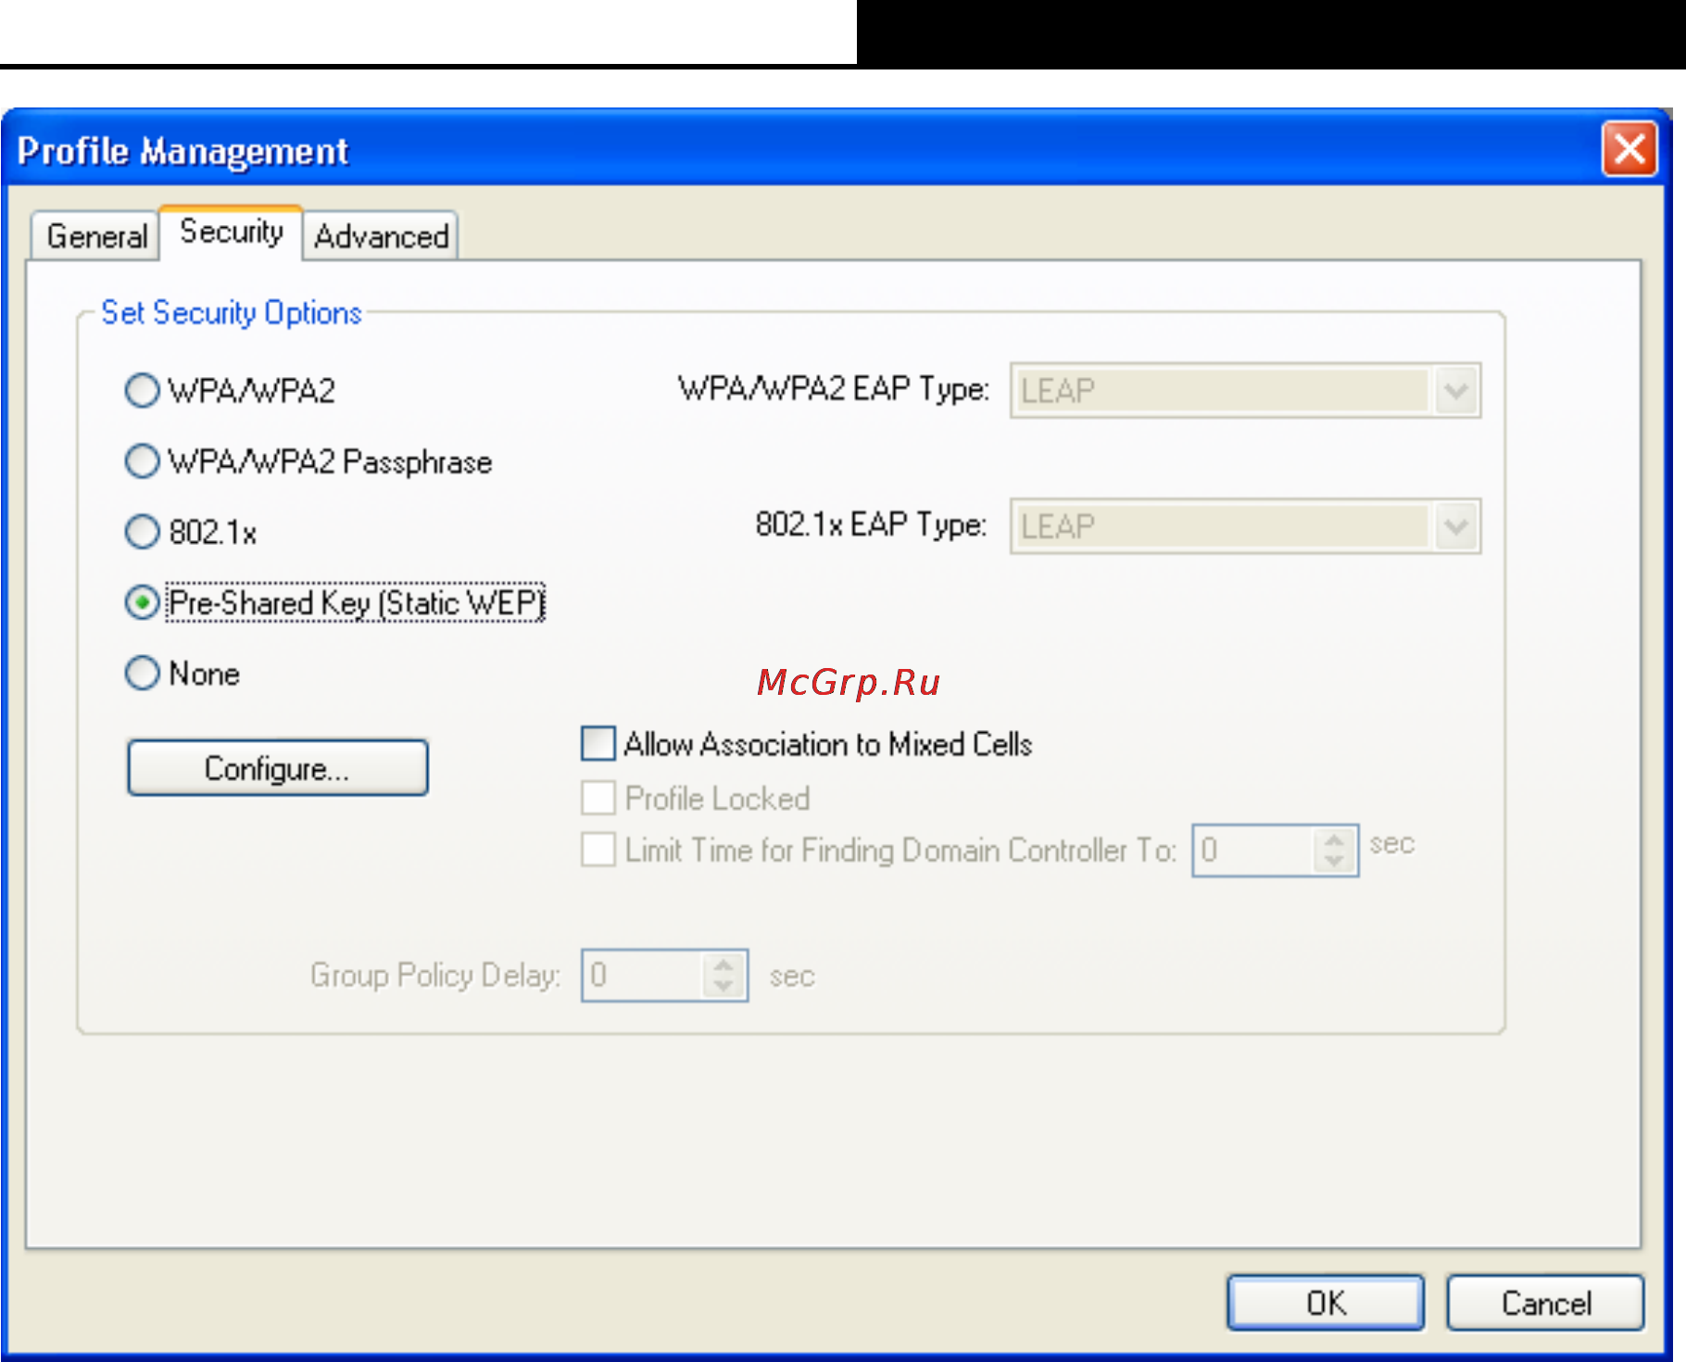Viewport: 1686px width, 1362px height.
Task: Open the Advanced tab
Action: [x=381, y=236]
